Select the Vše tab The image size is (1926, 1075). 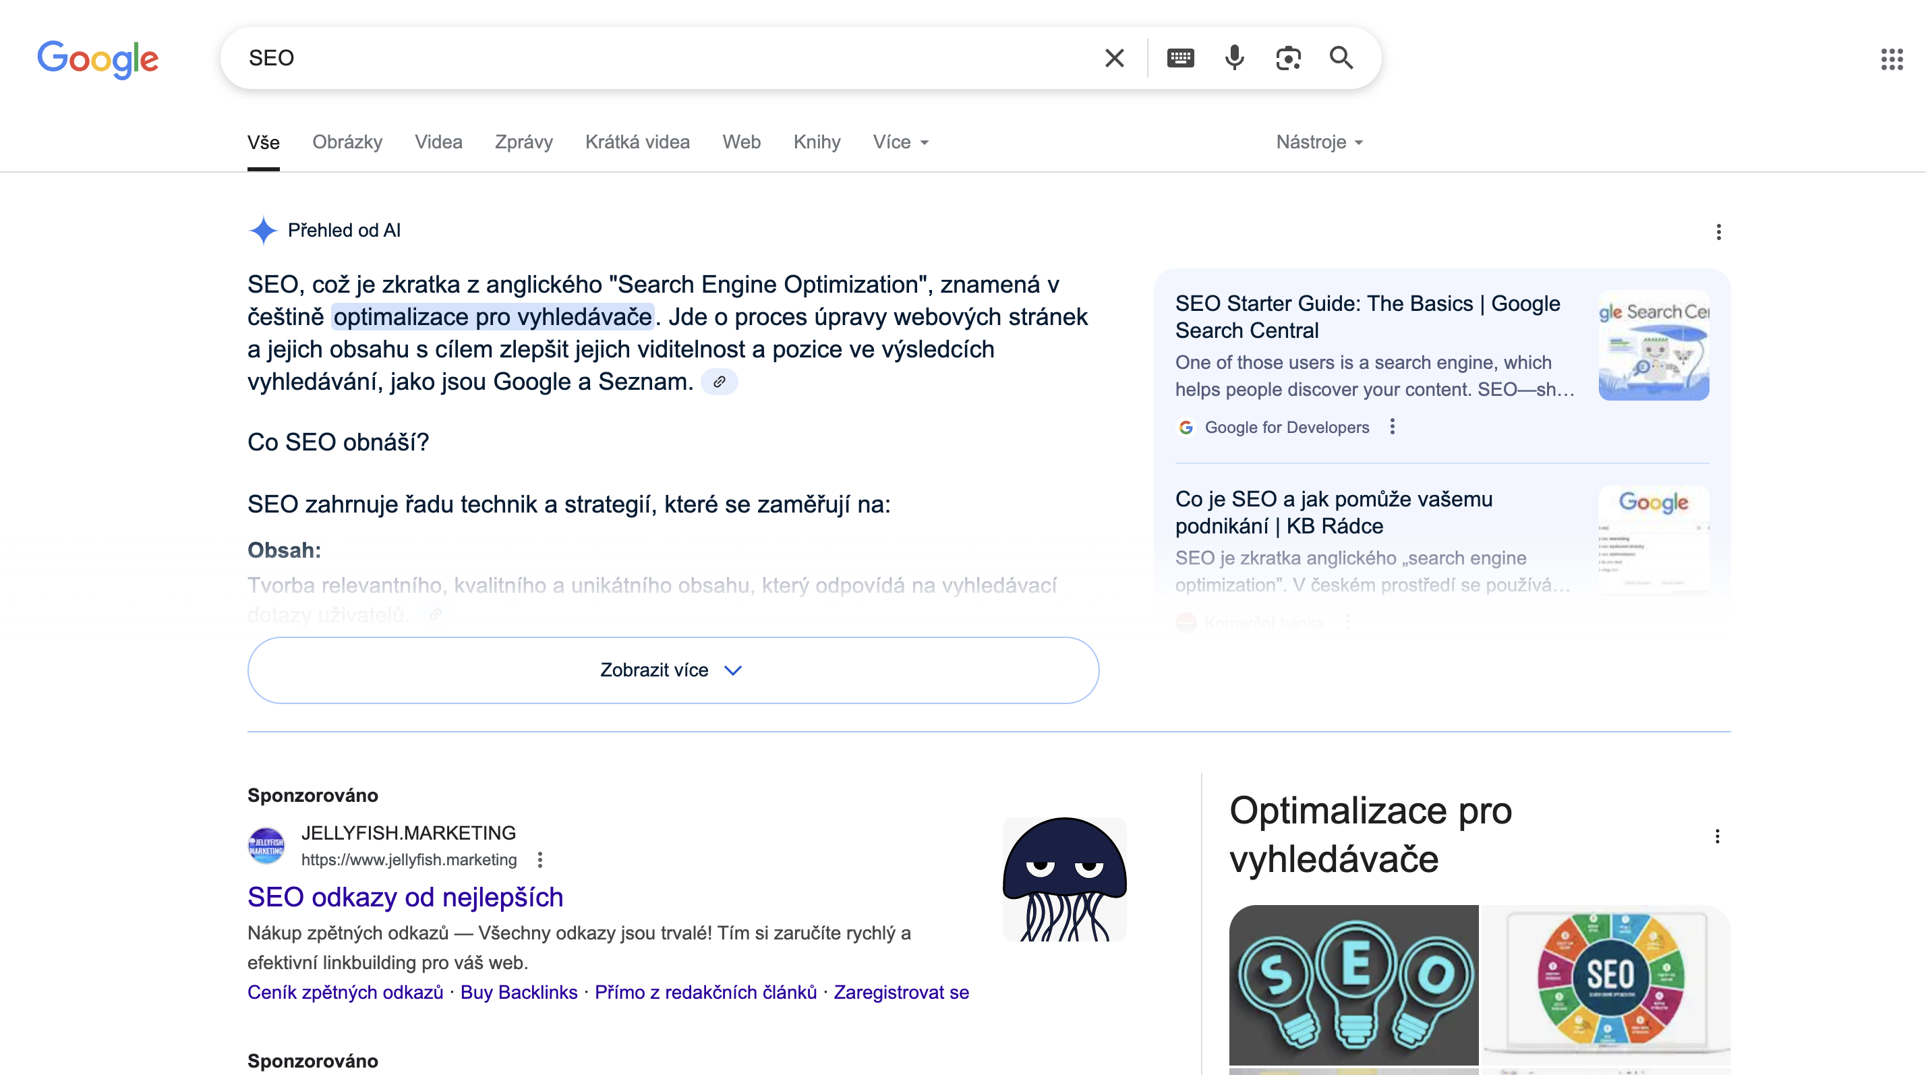pos(263,142)
